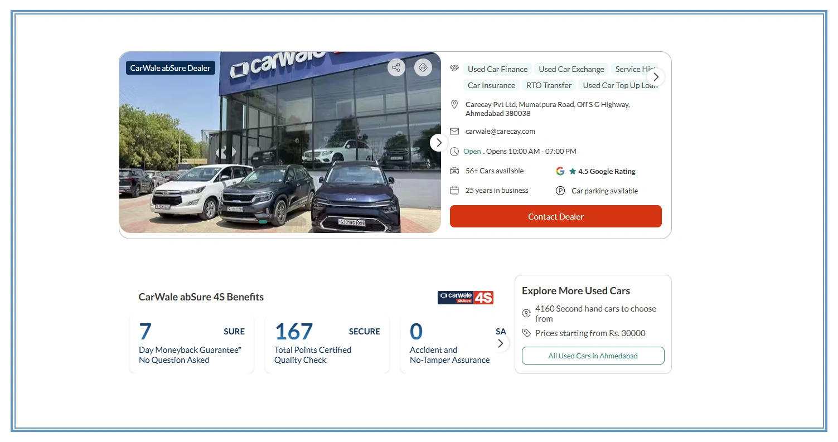Click the parking P icon
The height and width of the screenshot is (442, 838).
560,191
